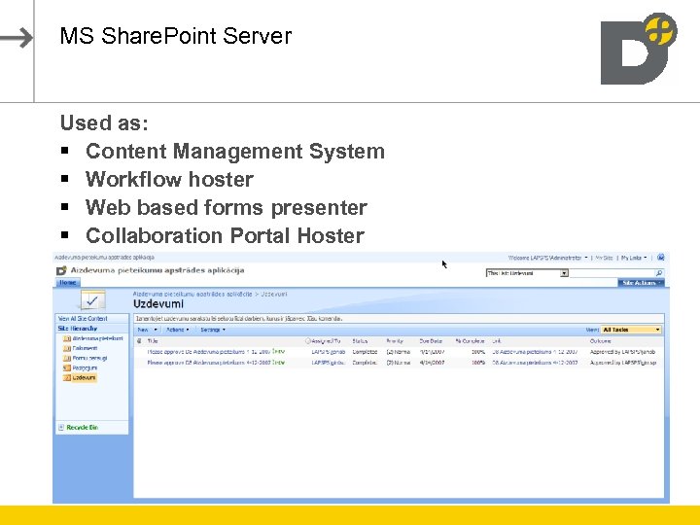This screenshot has height=525, width=700.
Task: Expand the Welcome Administrator user menu
Action: click(547, 258)
